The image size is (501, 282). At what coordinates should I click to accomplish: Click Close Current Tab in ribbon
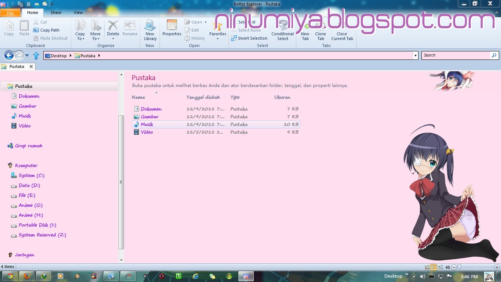click(x=342, y=30)
